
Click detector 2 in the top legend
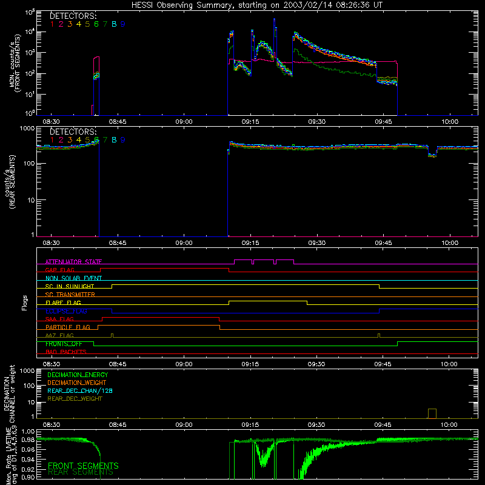[x=61, y=24]
